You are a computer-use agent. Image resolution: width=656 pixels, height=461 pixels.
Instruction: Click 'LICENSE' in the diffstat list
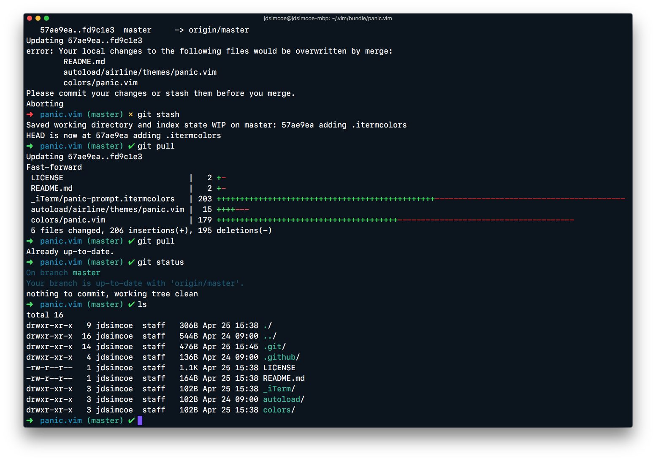(47, 178)
